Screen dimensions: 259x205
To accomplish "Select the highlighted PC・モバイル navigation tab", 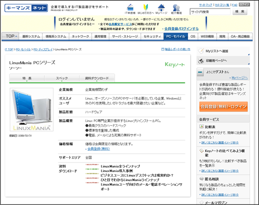I will coord(176,36).
